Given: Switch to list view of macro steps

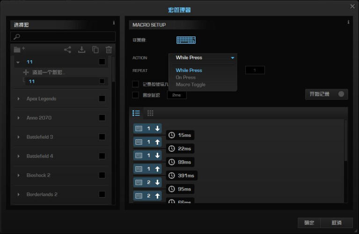Looking at the screenshot, I should [x=136, y=113].
